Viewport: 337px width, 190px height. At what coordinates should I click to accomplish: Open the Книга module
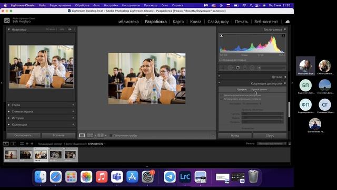coord(195,22)
